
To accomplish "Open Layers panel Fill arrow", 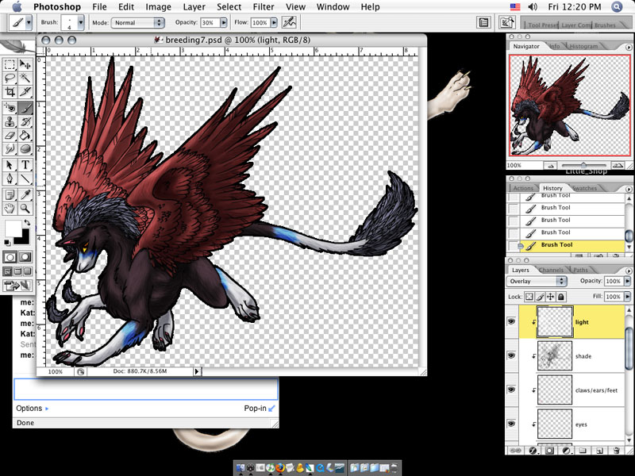I will point(627,297).
